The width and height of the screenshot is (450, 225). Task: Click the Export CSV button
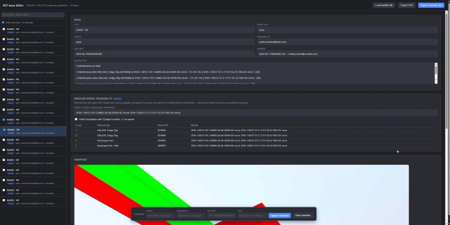click(x=406, y=5)
